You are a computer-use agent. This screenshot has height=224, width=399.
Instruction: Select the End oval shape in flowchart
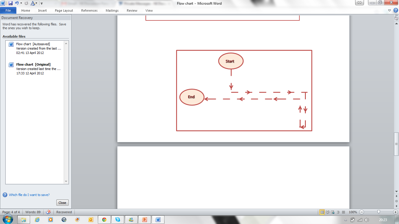192,97
